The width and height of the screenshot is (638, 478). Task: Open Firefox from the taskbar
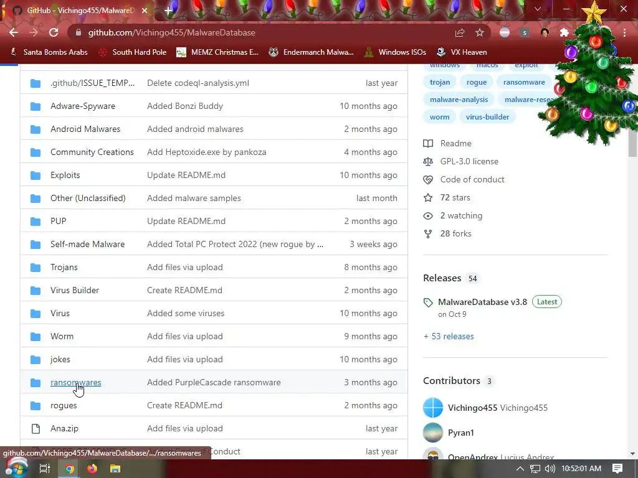(x=92, y=469)
